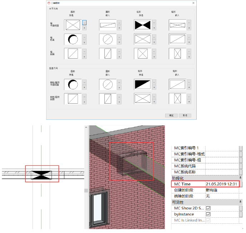Collapse the 阶段化 properties group
Image resolution: width=246 pixels, height=233 pixels.
tap(240, 178)
